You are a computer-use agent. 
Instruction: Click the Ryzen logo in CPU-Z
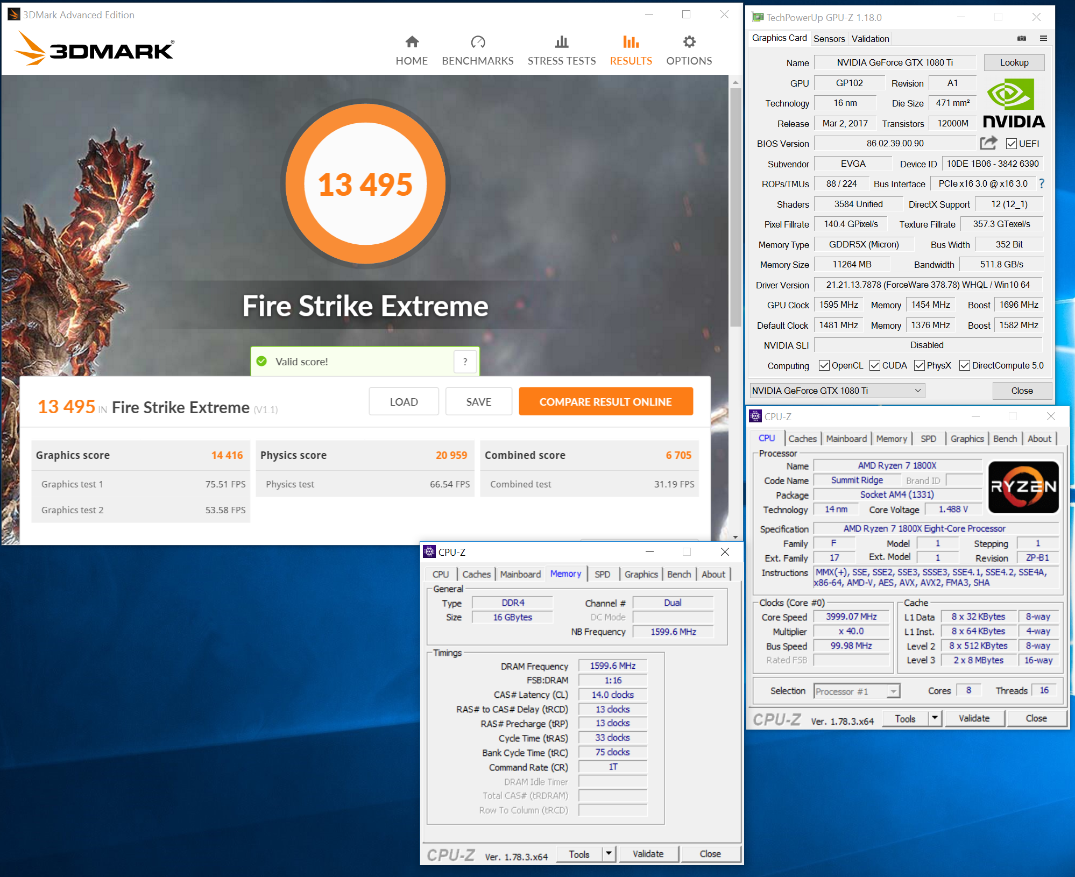tap(1023, 487)
